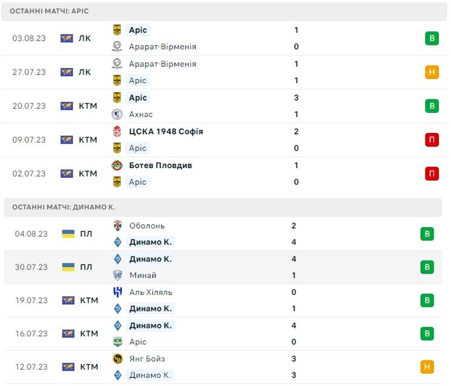Click the Ботев Пловдив team crest
This screenshot has height=386, width=451.
click(x=117, y=165)
